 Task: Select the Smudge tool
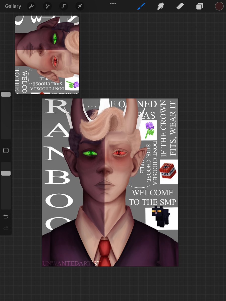coord(161,6)
